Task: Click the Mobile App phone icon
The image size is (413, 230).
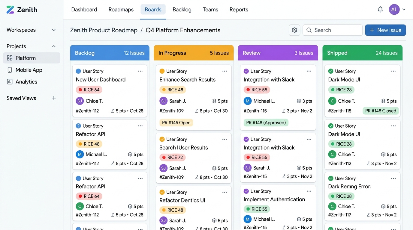Action: 10,70
